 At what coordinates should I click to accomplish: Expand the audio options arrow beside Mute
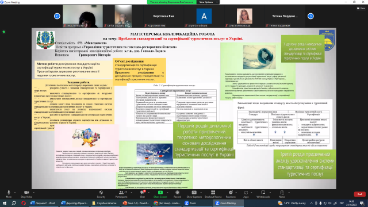point(15,193)
